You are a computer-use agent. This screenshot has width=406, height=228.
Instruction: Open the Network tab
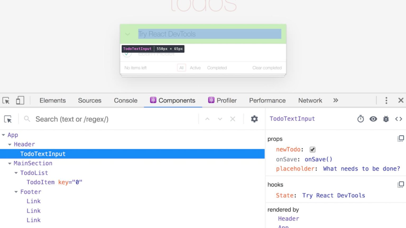tap(310, 100)
